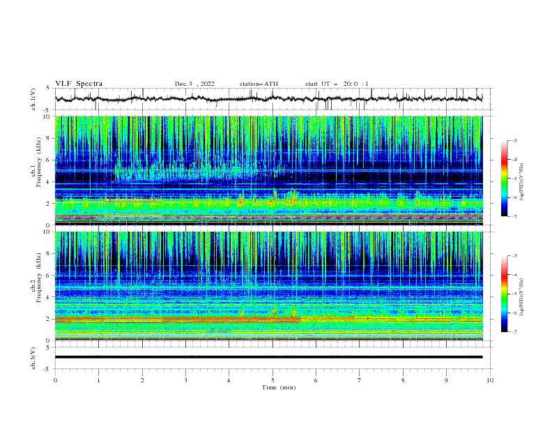Screen dimensions: 552x427
Task: Click the ch.2 spectrogram plot area
Action: click(268, 286)
